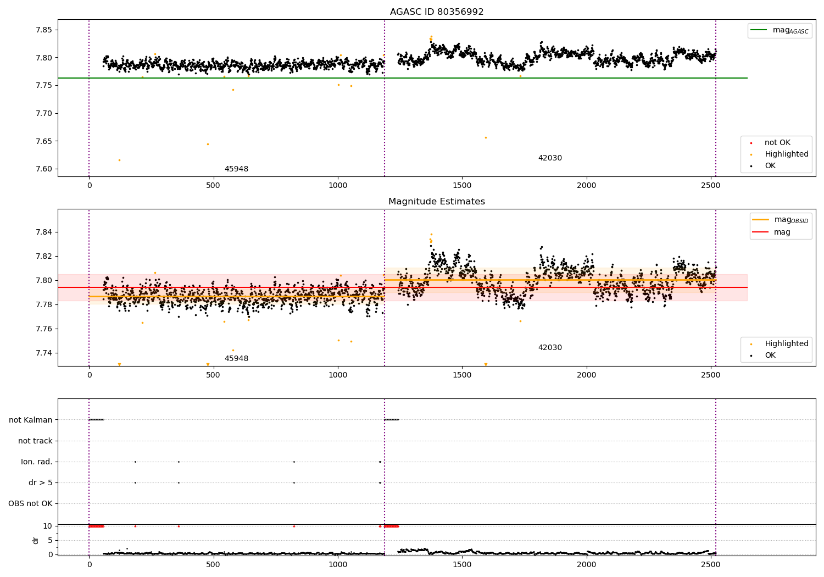Click the green mag AGASC line in top plot
The image size is (824, 577).
point(402,78)
